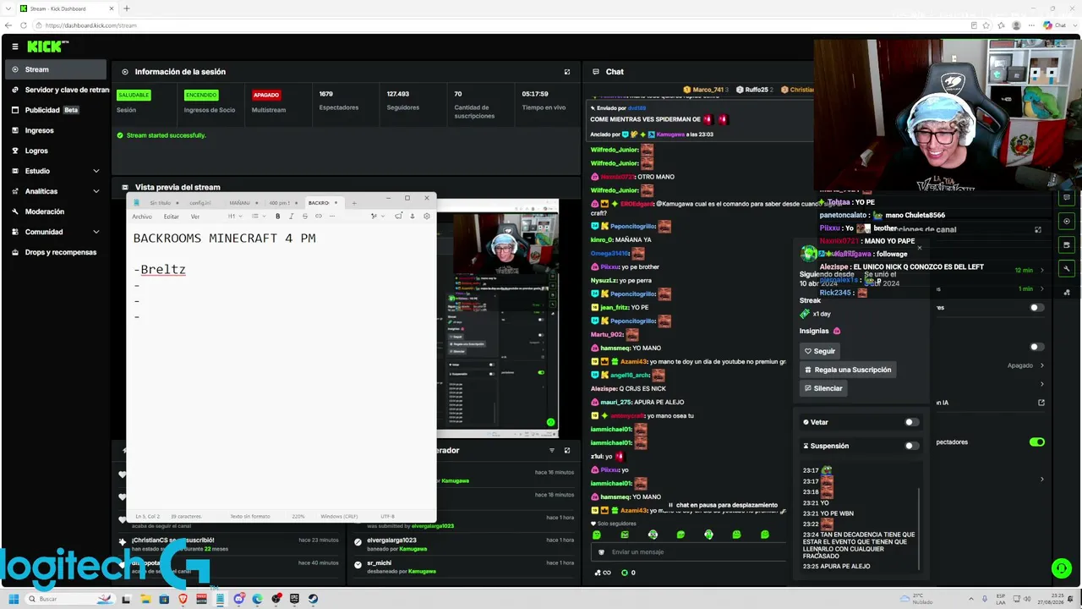Click Regala una Suscripción button

(x=848, y=370)
